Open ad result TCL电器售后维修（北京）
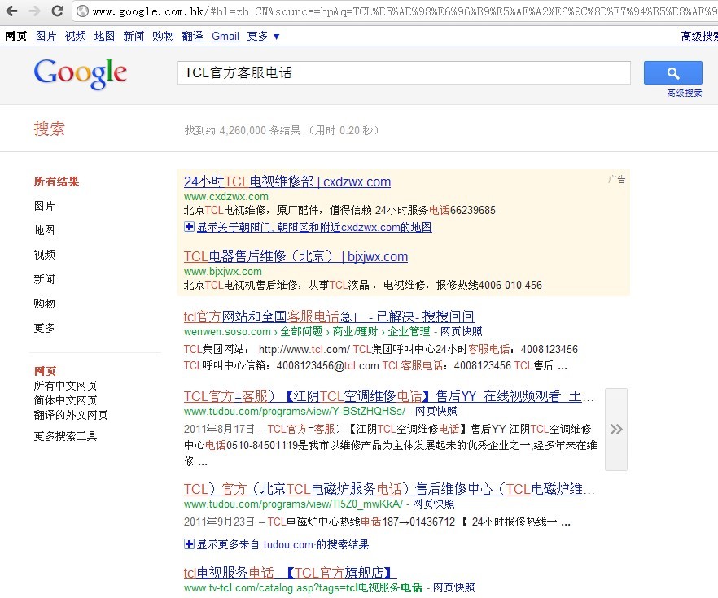Image resolution: width=718 pixels, height=598 pixels. (x=296, y=256)
